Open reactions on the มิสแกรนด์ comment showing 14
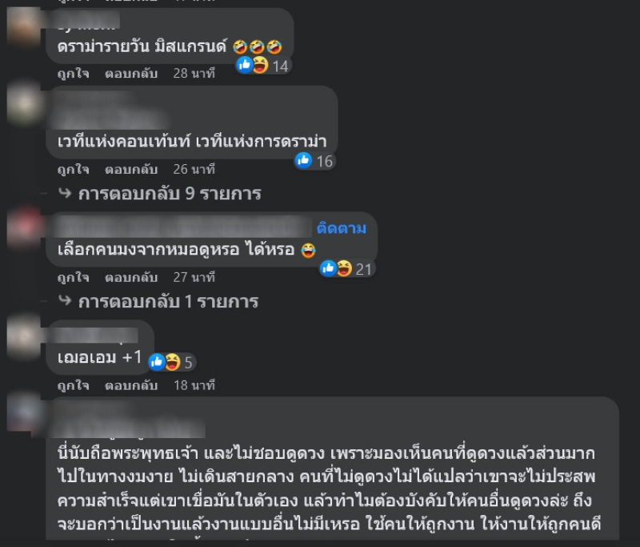 [263, 66]
